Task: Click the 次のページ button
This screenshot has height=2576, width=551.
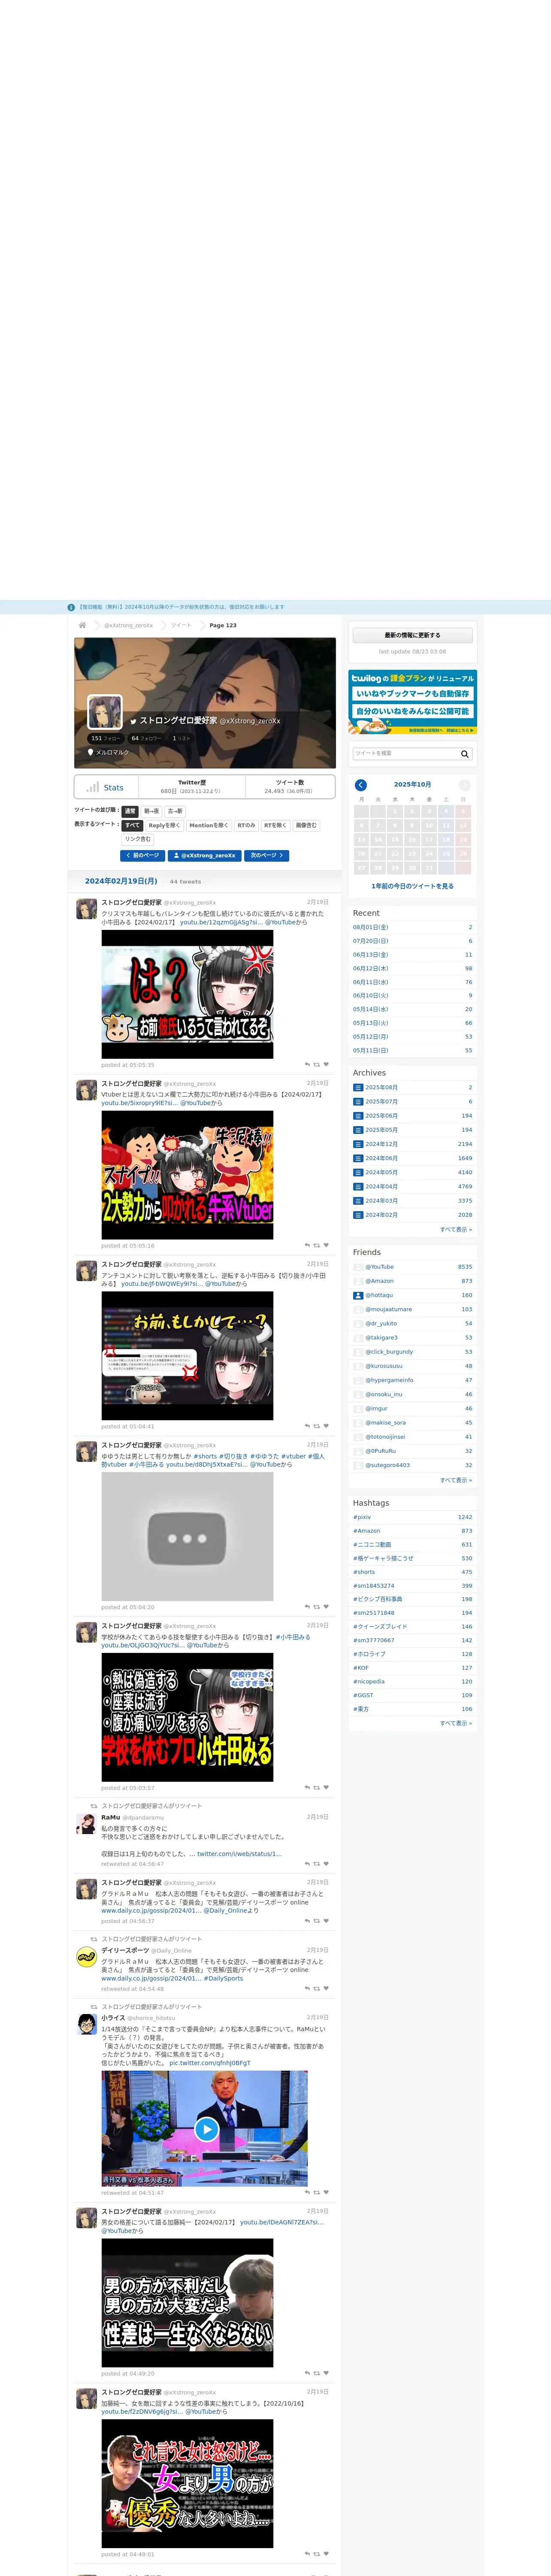Action: [x=266, y=856]
